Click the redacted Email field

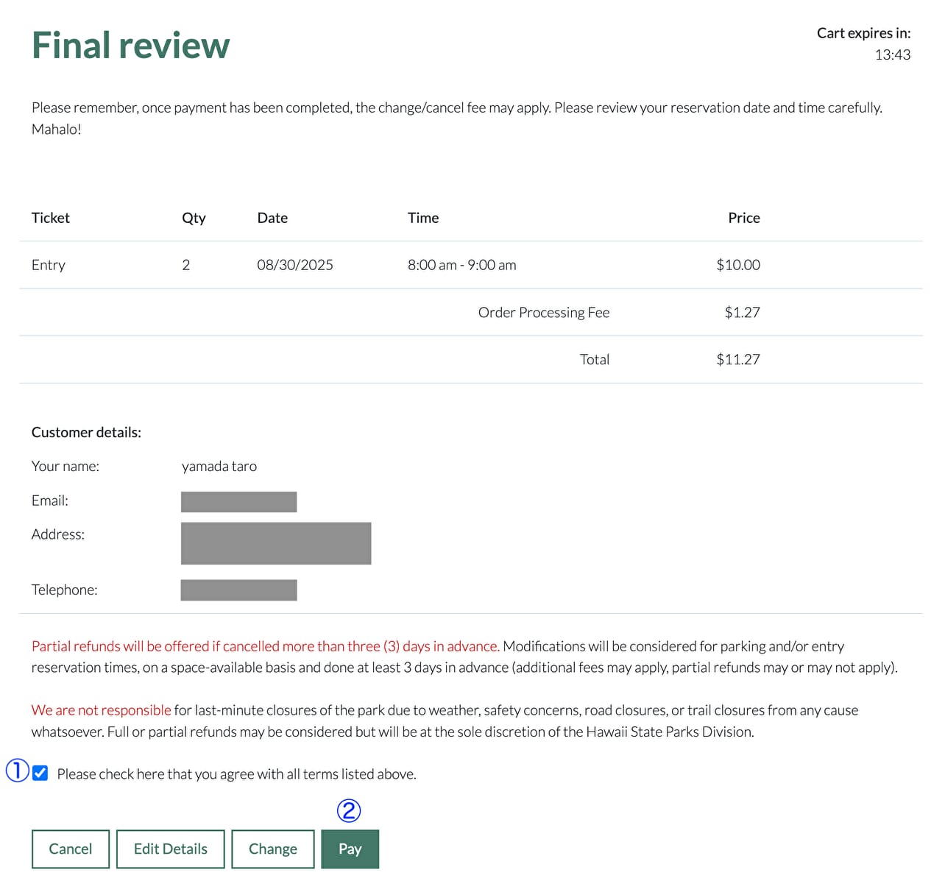238,501
